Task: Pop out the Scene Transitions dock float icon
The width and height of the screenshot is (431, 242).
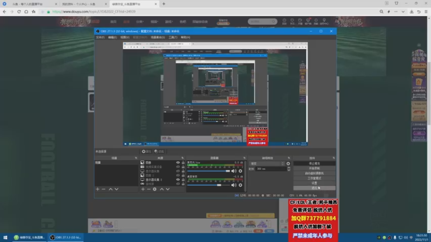Action: click(289, 158)
